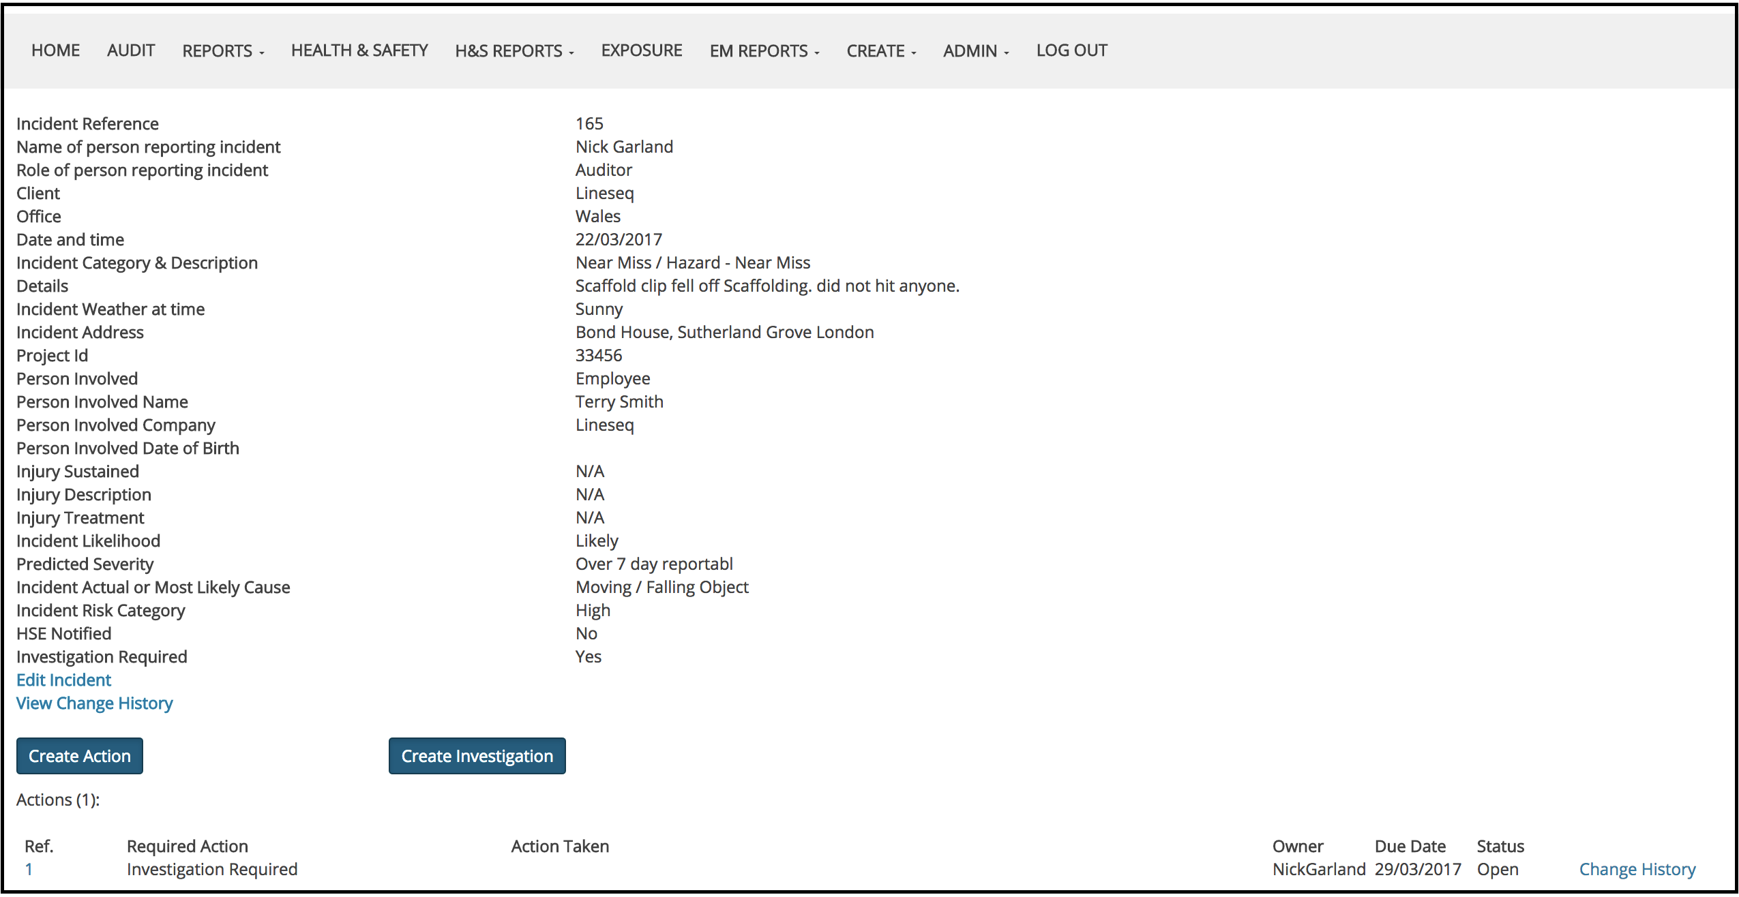Open Change History for the action row
Screen dimensions: 1739x897
click(1637, 869)
